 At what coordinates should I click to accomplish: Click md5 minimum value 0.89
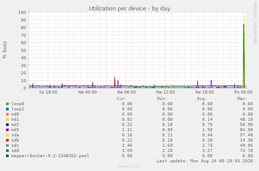[x=167, y=130]
